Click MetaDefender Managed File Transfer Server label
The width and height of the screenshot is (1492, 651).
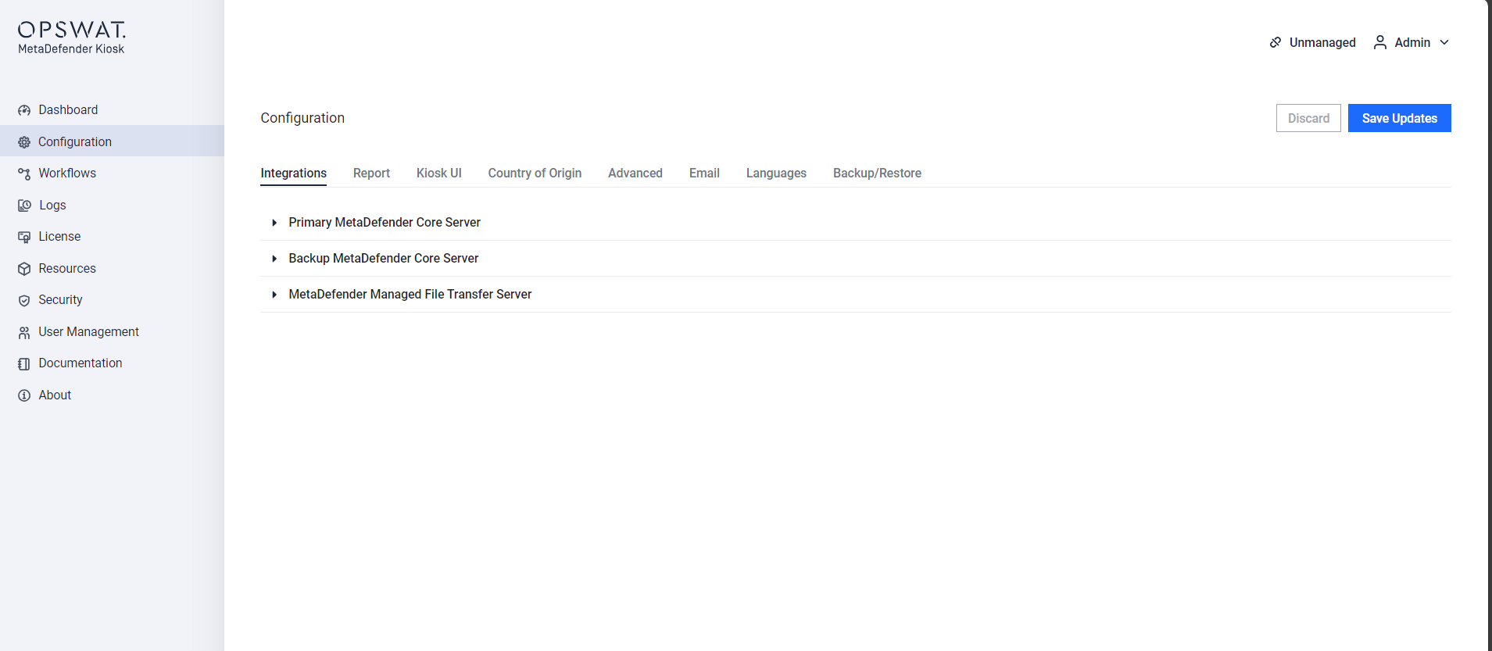pyautogui.click(x=410, y=295)
